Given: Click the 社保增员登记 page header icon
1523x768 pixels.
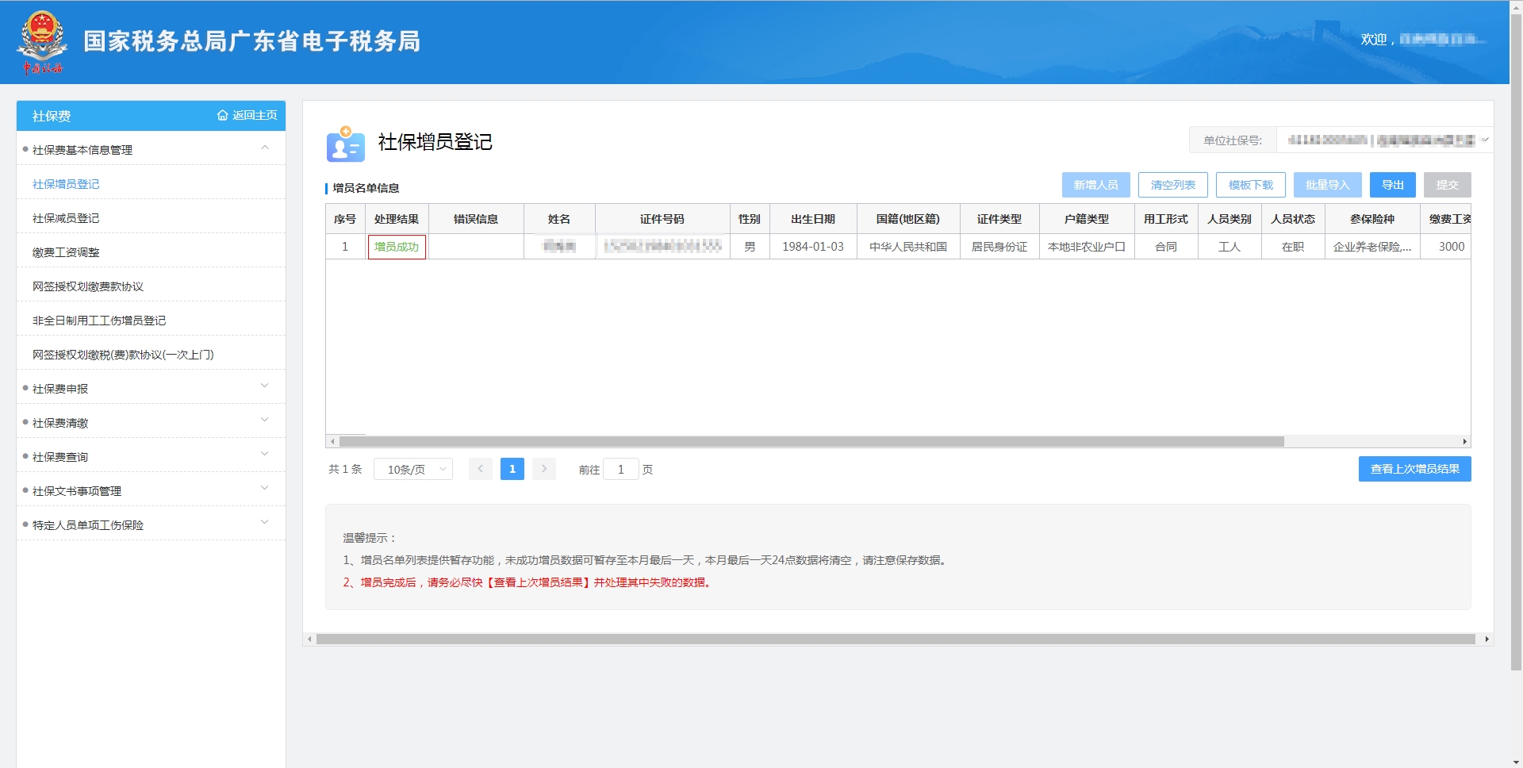Looking at the screenshot, I should tap(345, 144).
